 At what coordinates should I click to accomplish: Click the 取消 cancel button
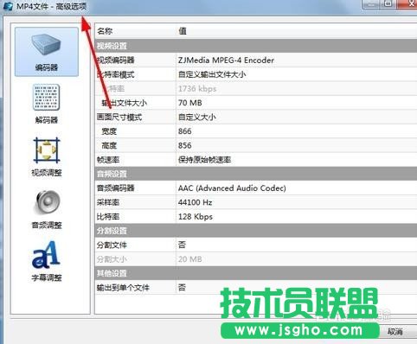click(395, 331)
